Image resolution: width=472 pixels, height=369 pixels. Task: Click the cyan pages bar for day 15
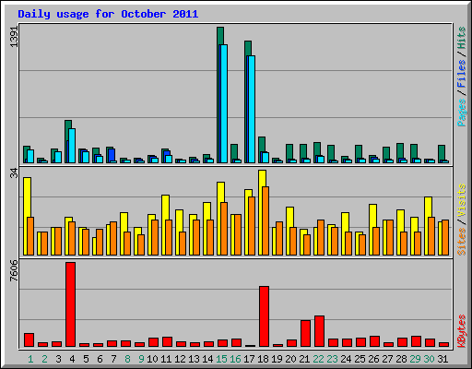point(224,103)
